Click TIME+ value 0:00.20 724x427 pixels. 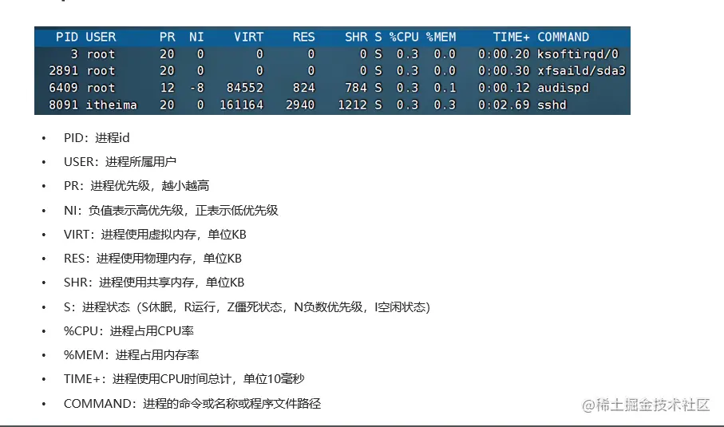504,54
